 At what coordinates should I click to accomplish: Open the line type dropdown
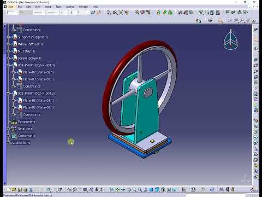click(x=52, y=13)
